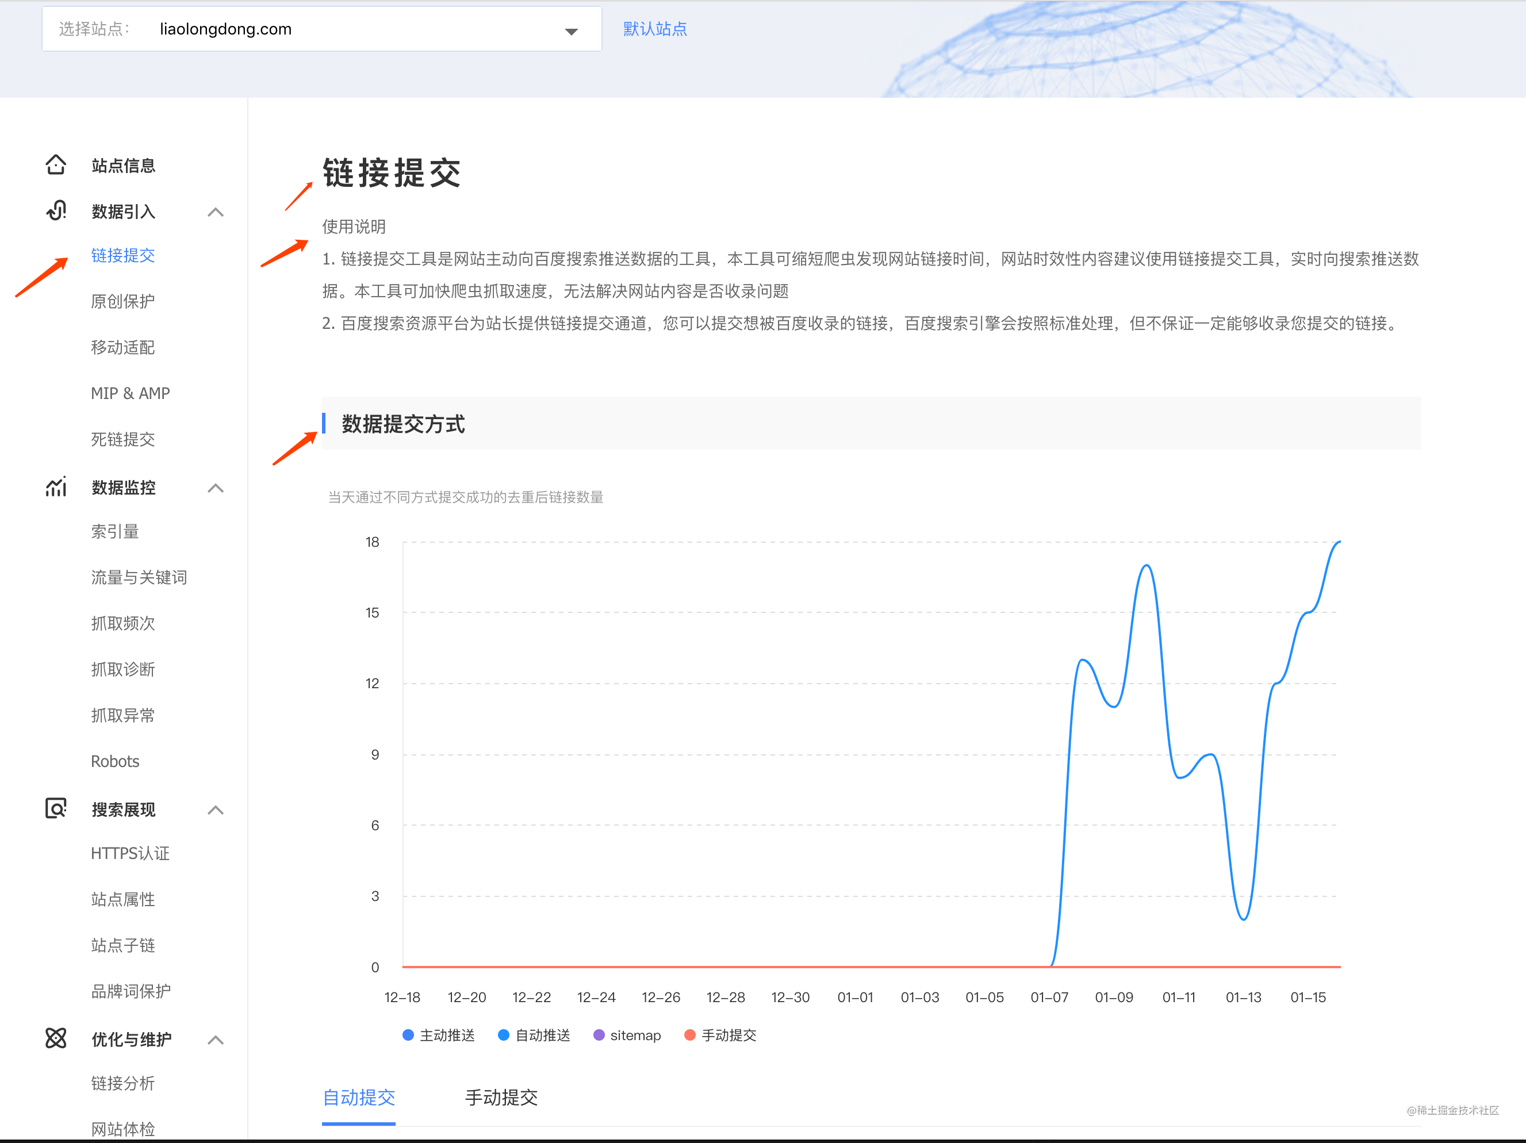Screen dimensions: 1526x1143
Task: Toggle the 主动推送 legend series
Action: [x=439, y=1035]
